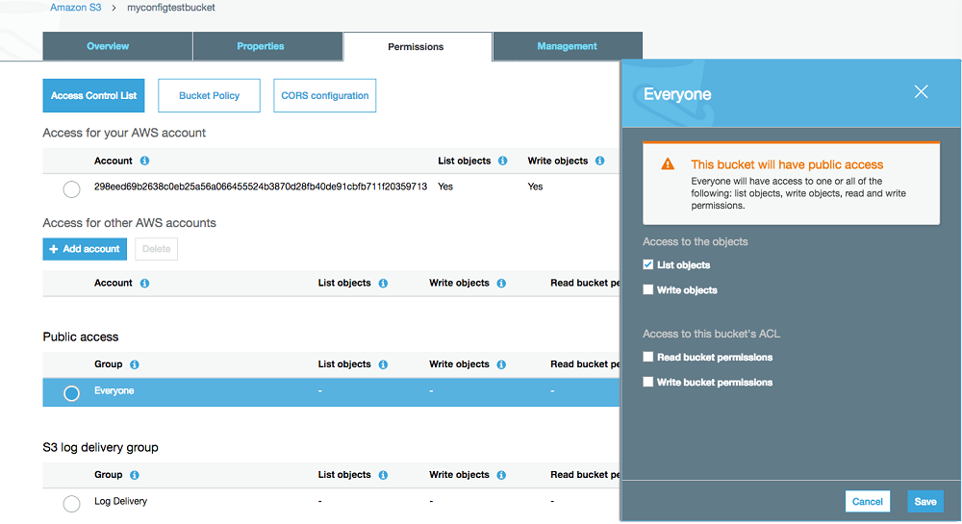The height and width of the screenshot is (524, 962).
Task: Select the Log Delivery radio button
Action: pos(71,503)
